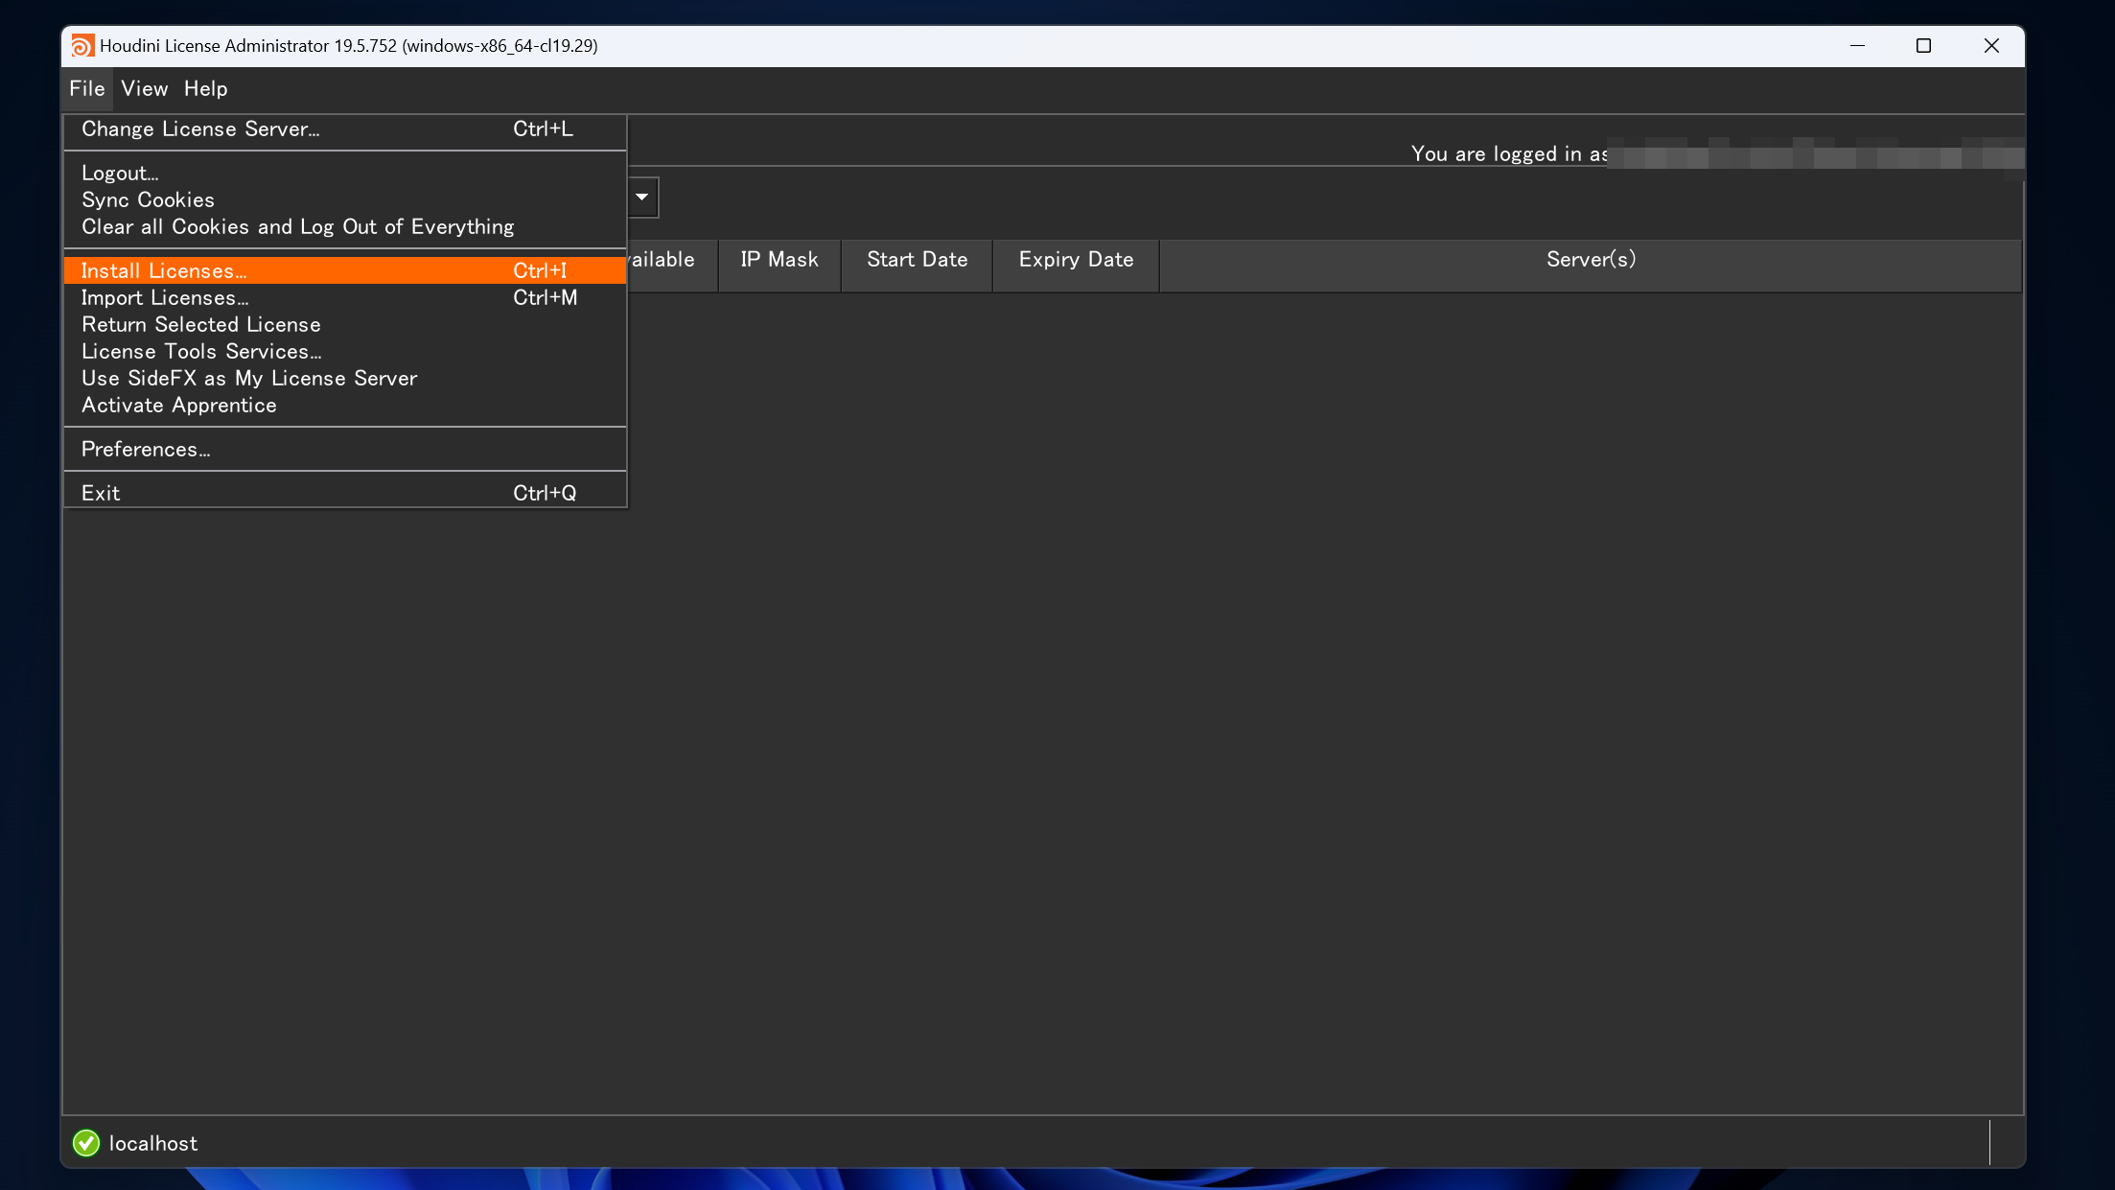
Task: Choose Clear all Cookies and Log Out
Action: [345, 226]
